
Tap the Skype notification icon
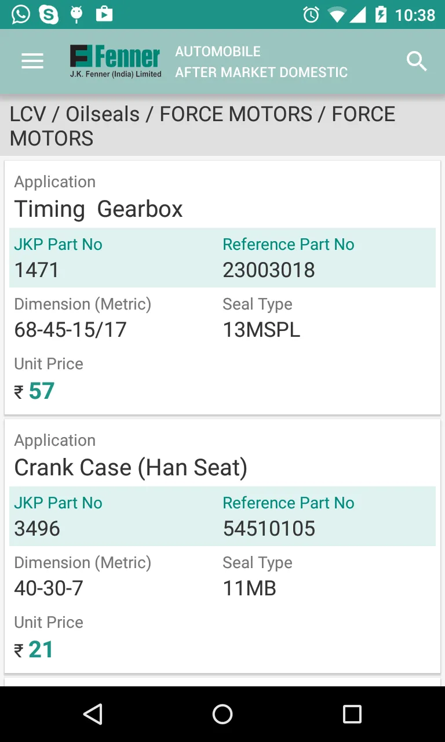tap(49, 14)
